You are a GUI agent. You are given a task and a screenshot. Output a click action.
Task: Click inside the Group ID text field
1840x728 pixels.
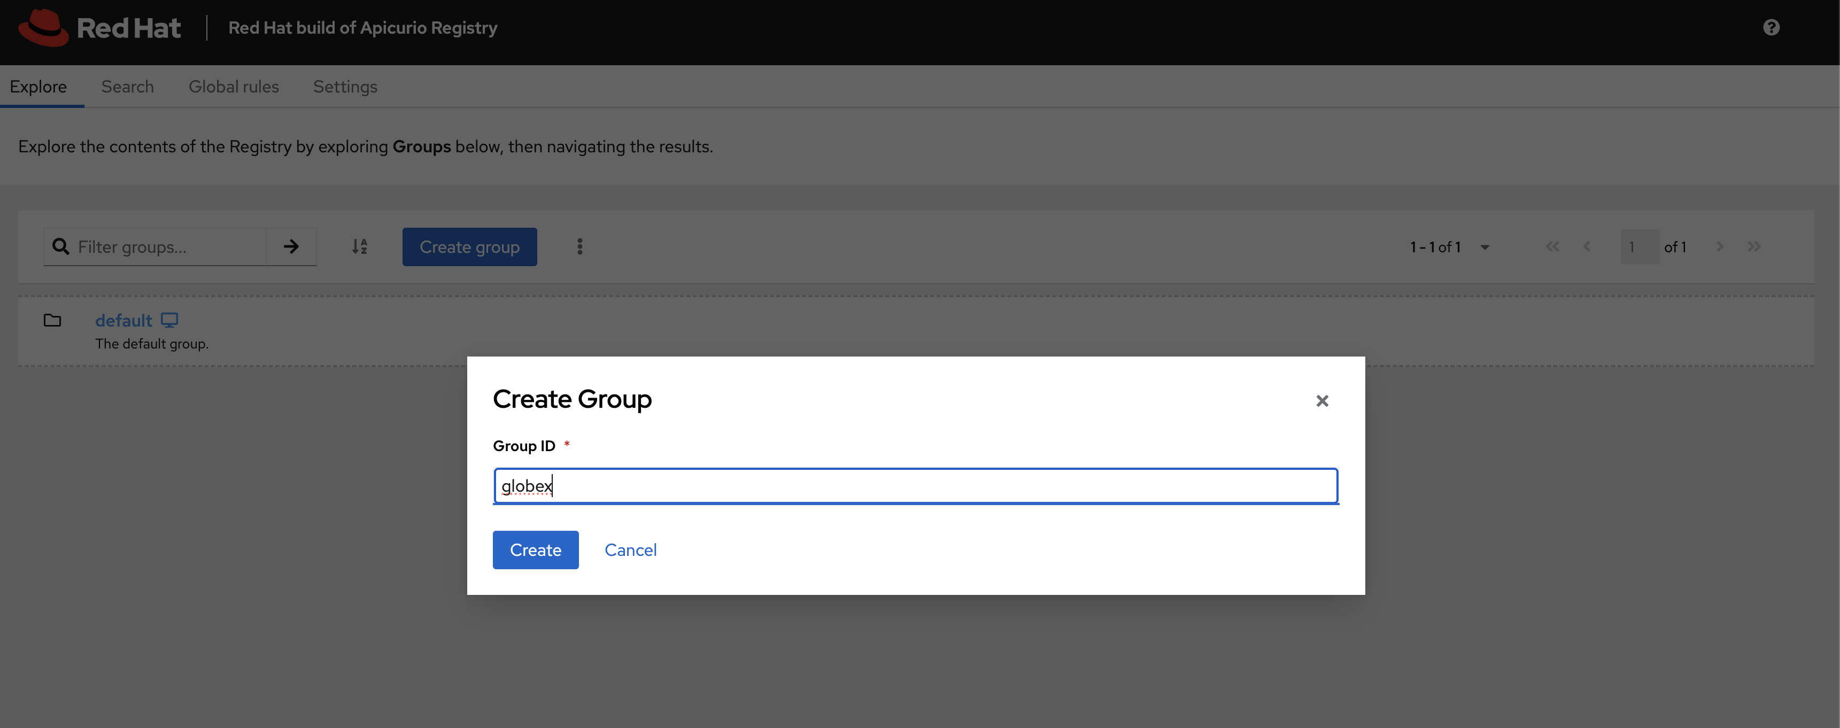pos(914,485)
